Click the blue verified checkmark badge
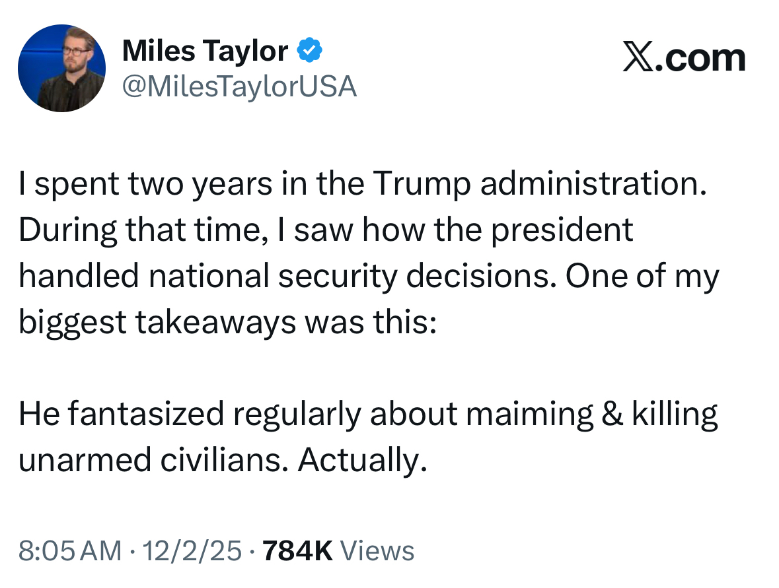The image size is (779, 588). pyautogui.click(x=309, y=51)
